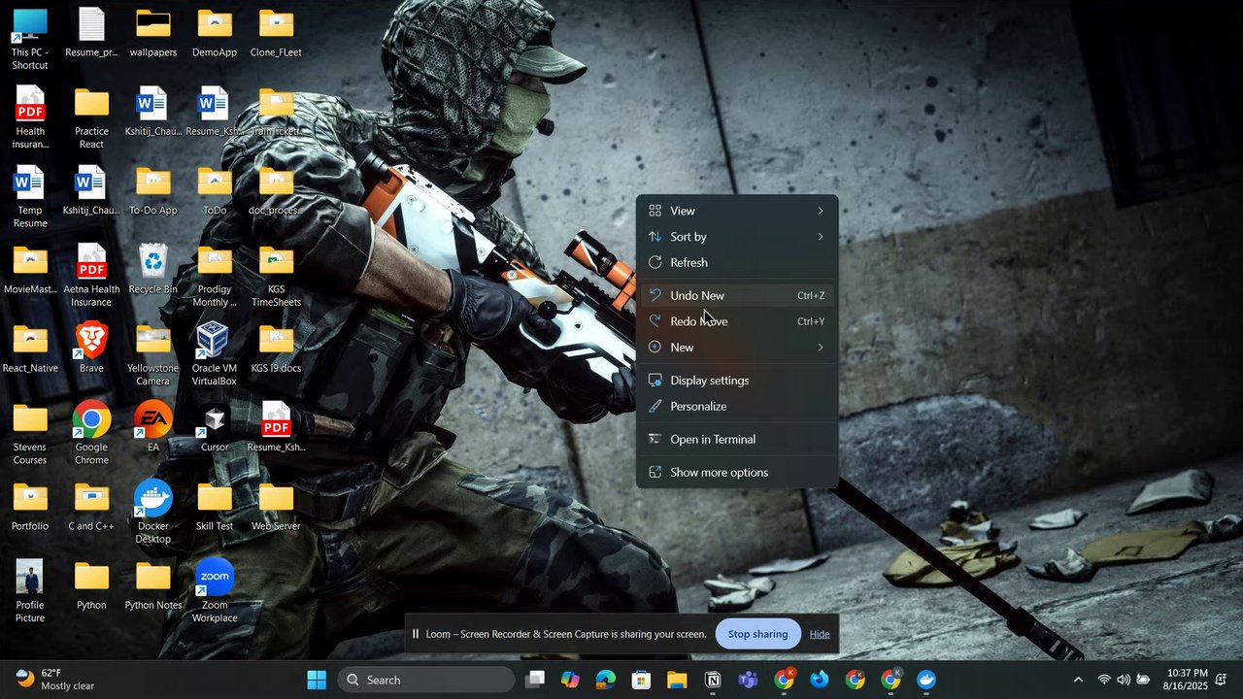Expand the New submenu in context menu
Viewport: 1243px width, 699px height.
click(x=737, y=348)
